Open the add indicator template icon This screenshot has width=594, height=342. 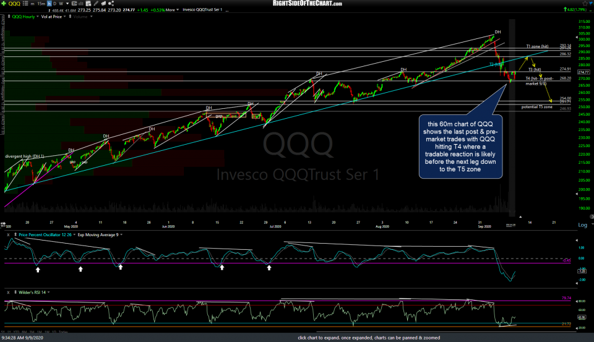[88, 4]
